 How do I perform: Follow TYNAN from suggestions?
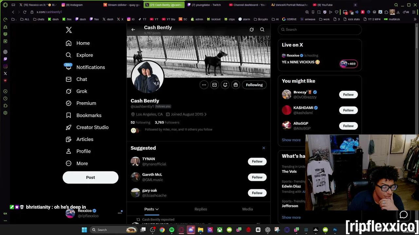click(257, 162)
